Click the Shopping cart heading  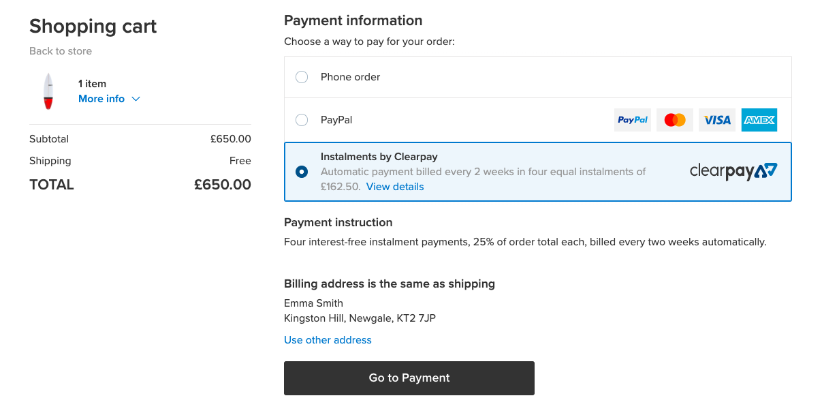coord(93,27)
